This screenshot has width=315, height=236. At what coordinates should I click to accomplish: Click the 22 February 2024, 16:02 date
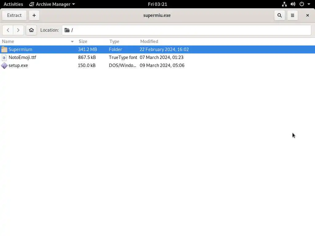click(x=164, y=49)
